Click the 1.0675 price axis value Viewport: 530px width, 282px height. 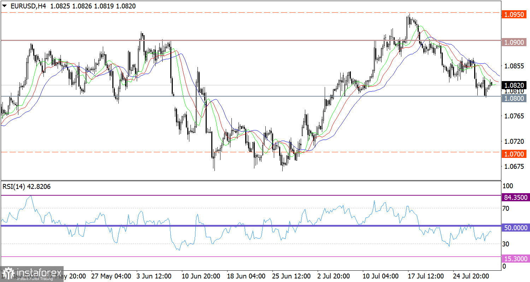pos(515,166)
